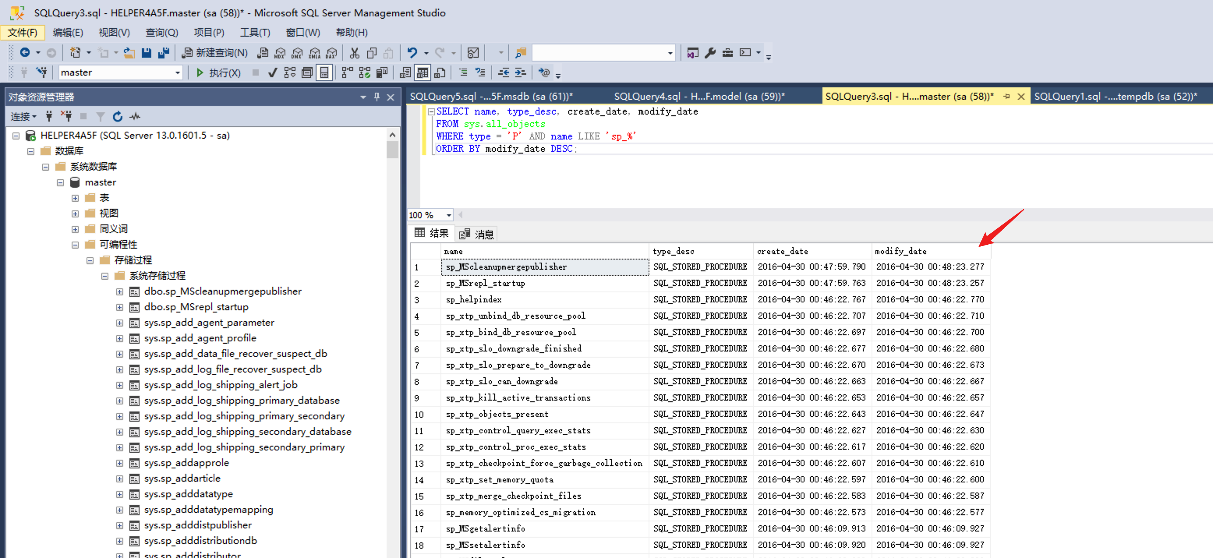The width and height of the screenshot is (1213, 558).
Task: Click the Decrease indent icon
Action: 503,72
